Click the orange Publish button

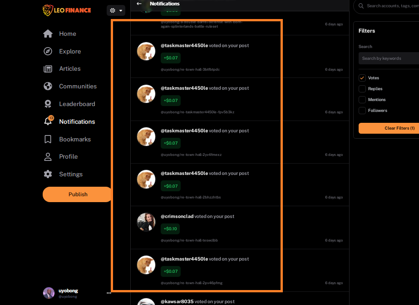[78, 194]
